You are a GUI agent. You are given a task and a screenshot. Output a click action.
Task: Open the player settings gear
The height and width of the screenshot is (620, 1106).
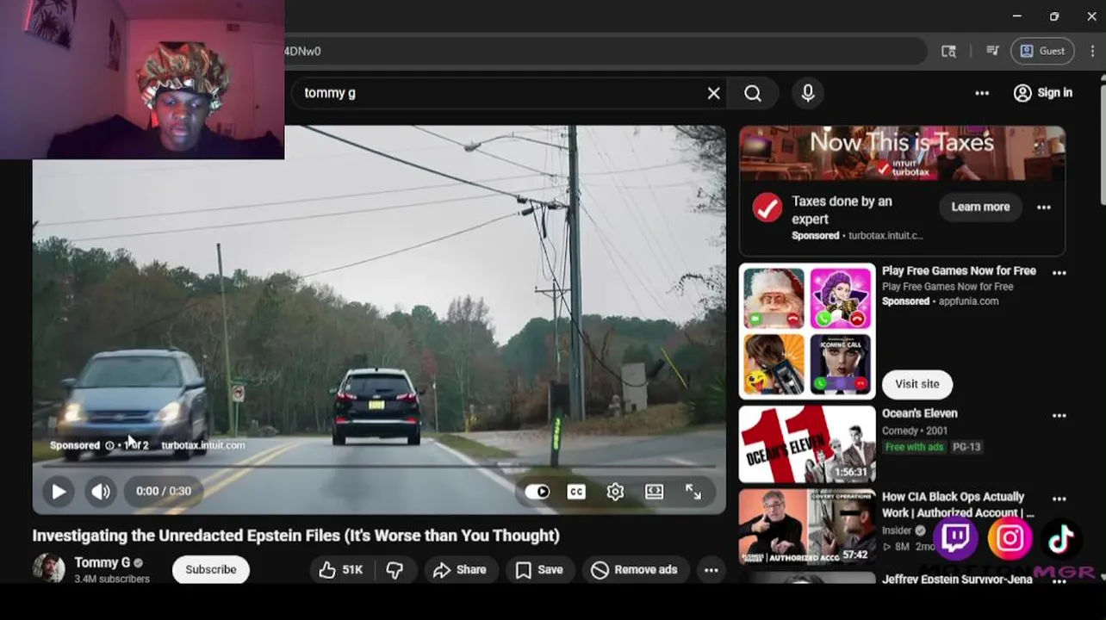pyautogui.click(x=615, y=492)
